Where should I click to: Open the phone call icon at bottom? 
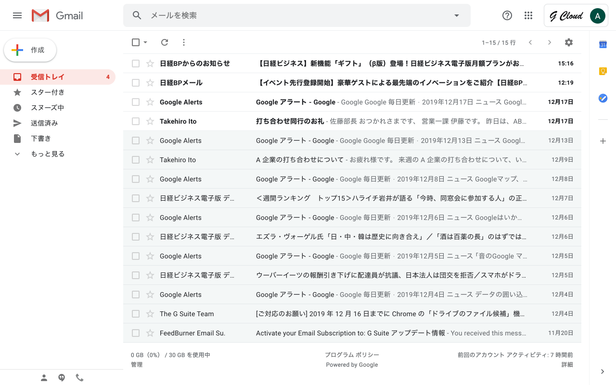pyautogui.click(x=79, y=378)
